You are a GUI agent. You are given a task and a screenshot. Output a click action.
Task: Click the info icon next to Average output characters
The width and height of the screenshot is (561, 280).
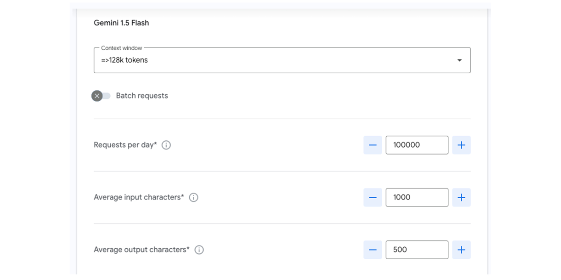pos(199,249)
